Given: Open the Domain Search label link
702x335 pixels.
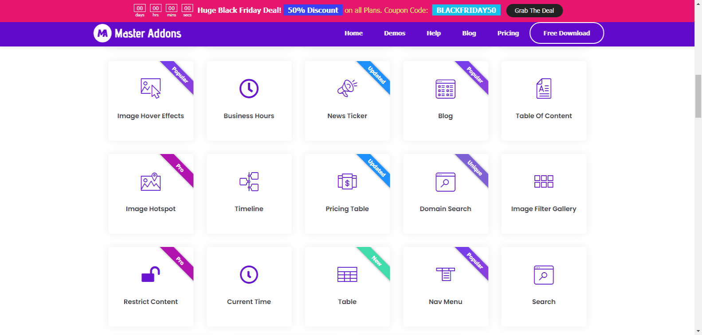Looking at the screenshot, I should (445, 209).
